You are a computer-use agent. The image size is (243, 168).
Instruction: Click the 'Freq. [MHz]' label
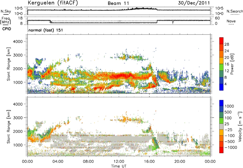pyautogui.click(x=5, y=20)
